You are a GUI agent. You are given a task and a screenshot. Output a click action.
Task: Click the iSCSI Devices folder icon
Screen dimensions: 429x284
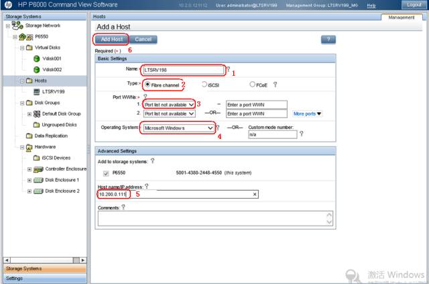pos(36,158)
